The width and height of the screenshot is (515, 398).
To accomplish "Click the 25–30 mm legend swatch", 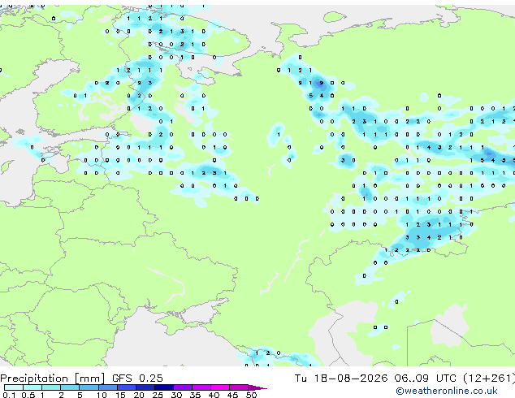I will [x=164, y=387].
